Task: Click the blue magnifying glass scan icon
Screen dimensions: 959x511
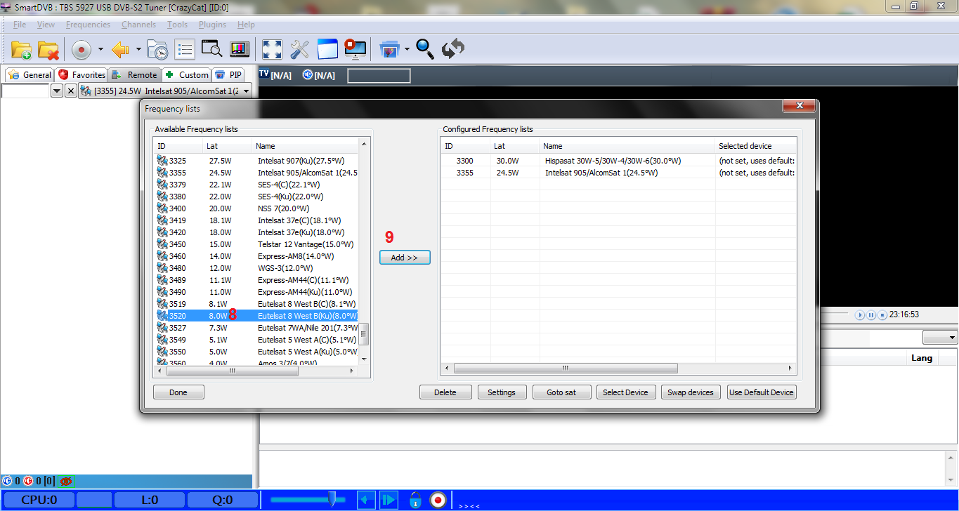Action: coord(425,48)
